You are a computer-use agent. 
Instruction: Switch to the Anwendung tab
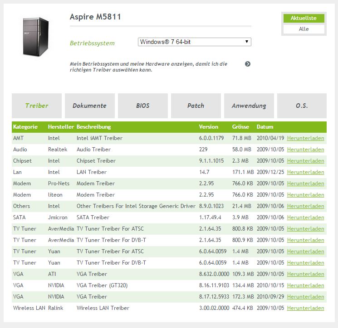pyautogui.click(x=249, y=106)
